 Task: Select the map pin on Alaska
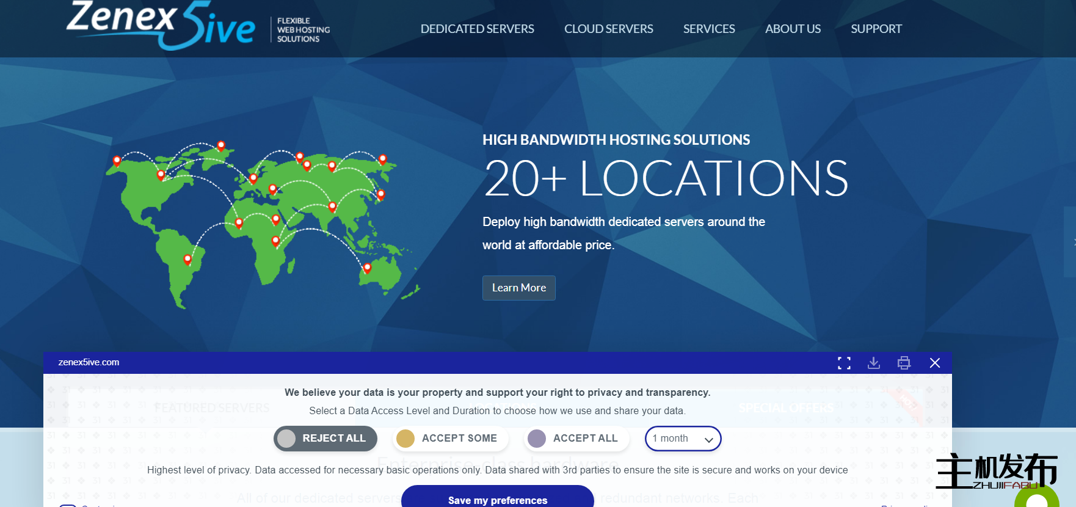117,161
